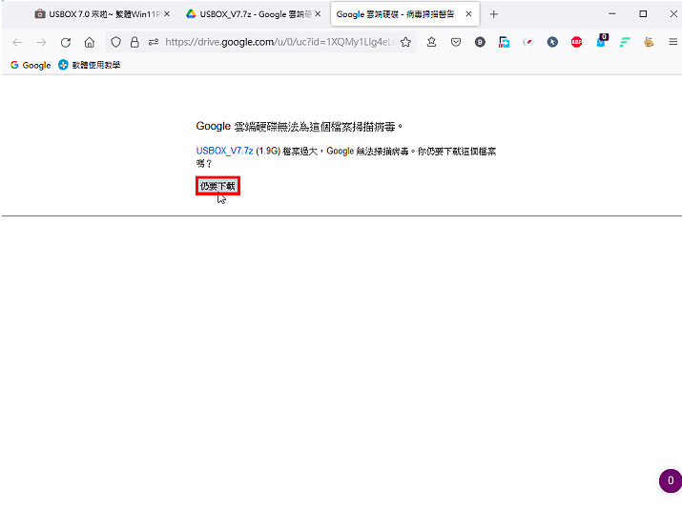Maximize the Firefox window
Viewport: 682px width, 510px height.
pyautogui.click(x=643, y=14)
